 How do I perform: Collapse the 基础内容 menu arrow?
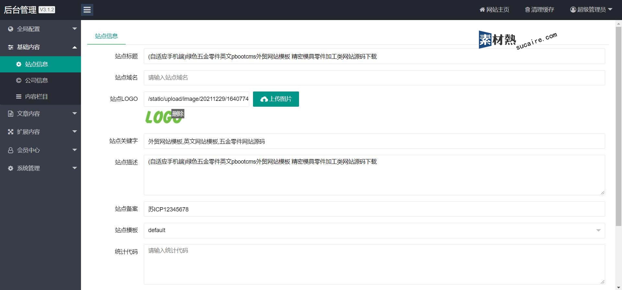[75, 47]
